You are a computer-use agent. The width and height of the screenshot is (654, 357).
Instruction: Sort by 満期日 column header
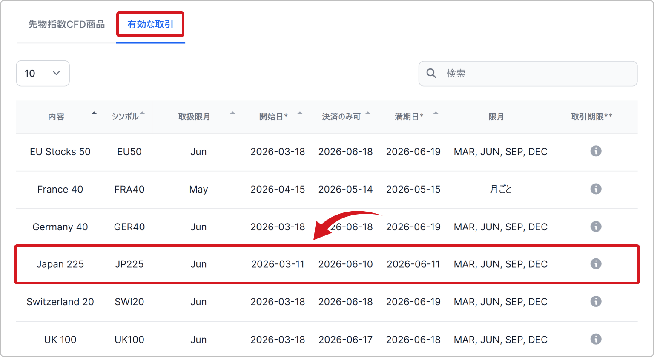click(409, 117)
